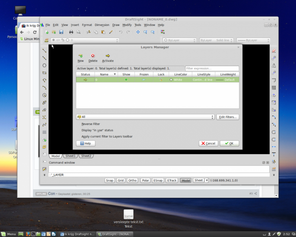This screenshot has height=237, width=296.
Task: Open the Solid line style dropdown
Action: pos(215,40)
